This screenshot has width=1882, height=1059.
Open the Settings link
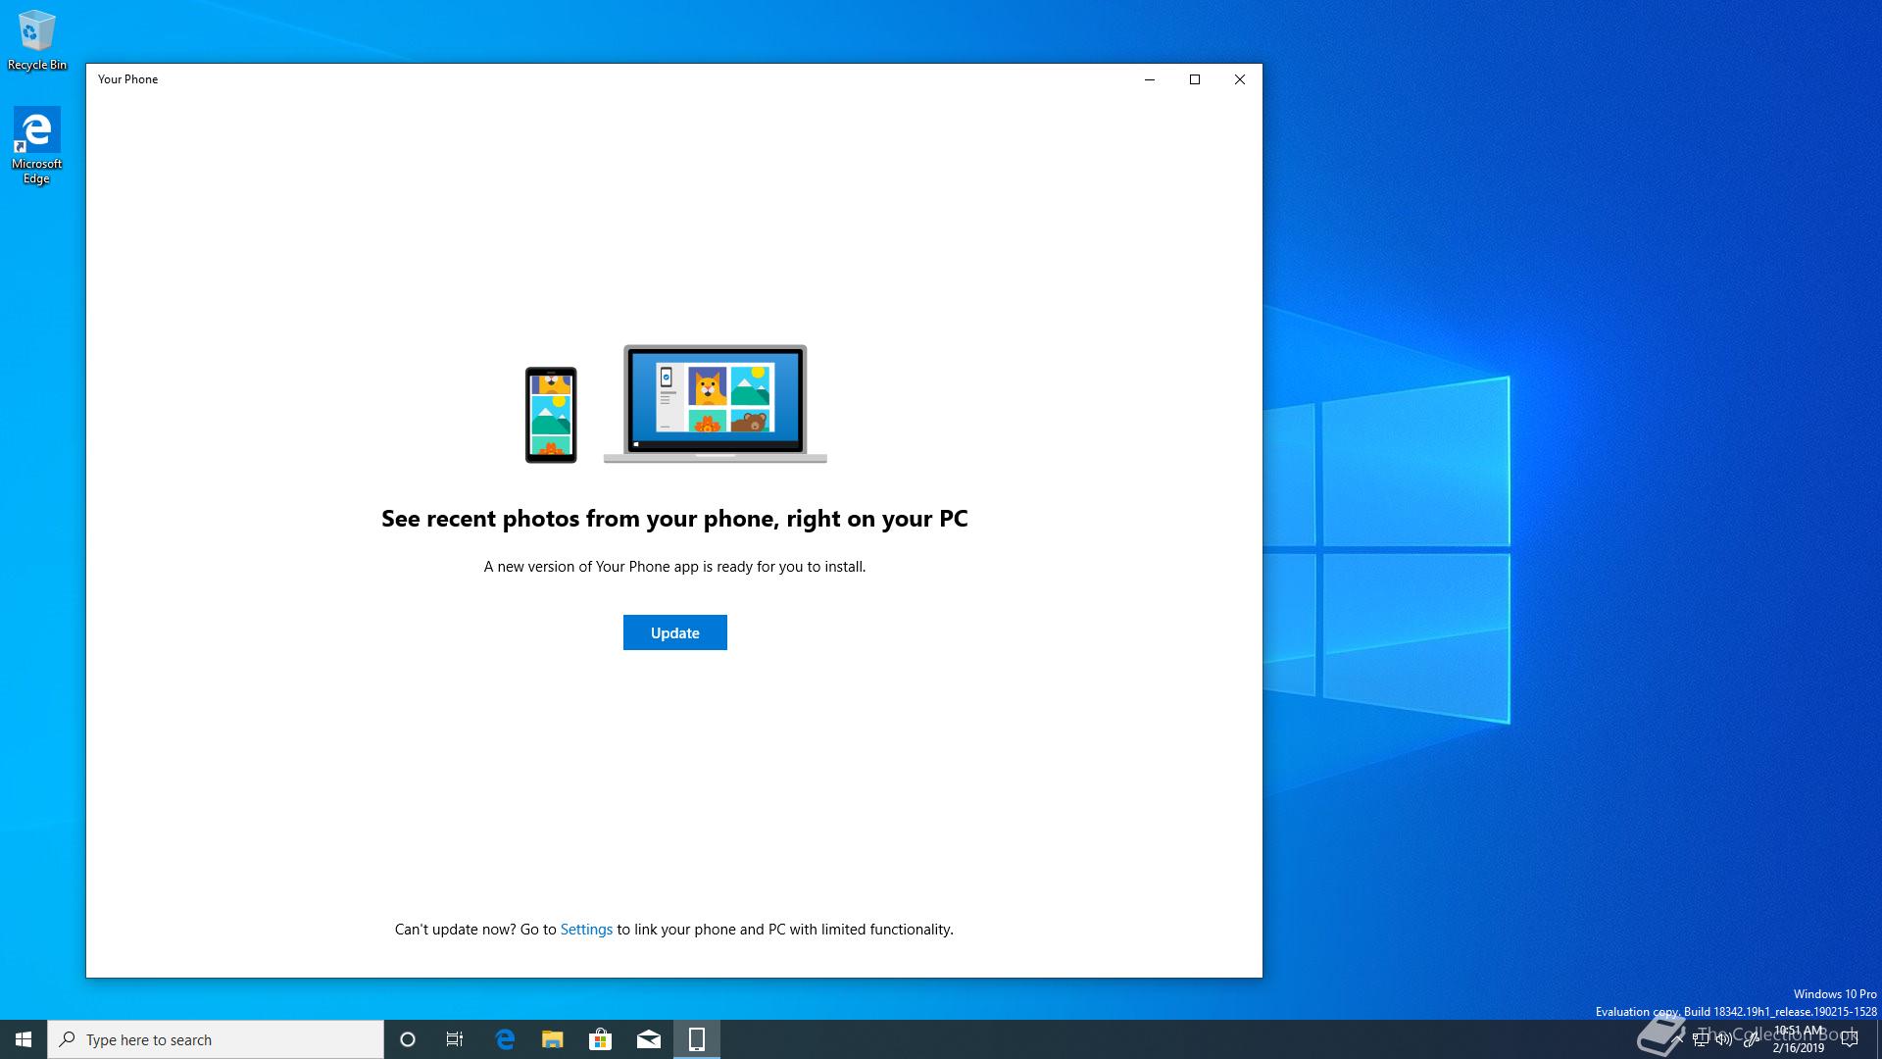586,929
